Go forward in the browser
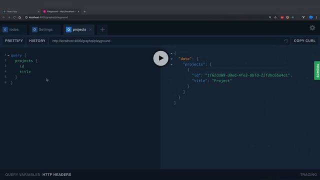The image size is (320, 180). pyautogui.click(x=9, y=17)
